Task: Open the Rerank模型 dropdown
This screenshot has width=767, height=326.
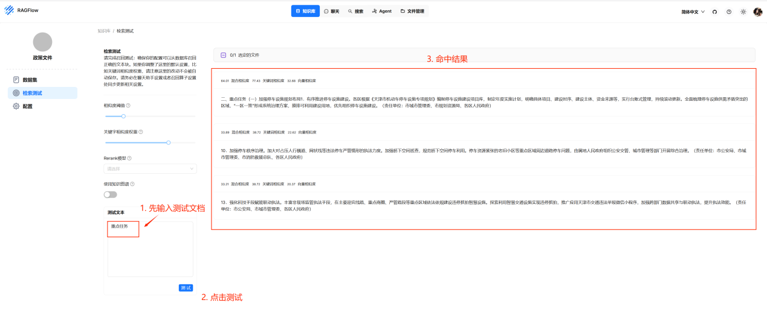Action: [x=150, y=169]
